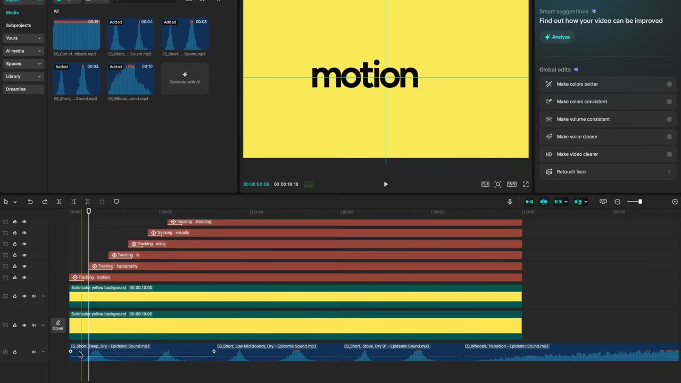Click the timeline zoom slider handle
Screen dimensions: 681x383
(640, 202)
